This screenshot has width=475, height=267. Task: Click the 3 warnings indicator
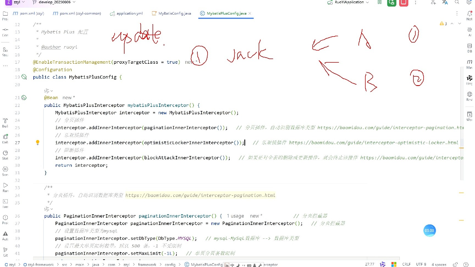[x=443, y=24]
